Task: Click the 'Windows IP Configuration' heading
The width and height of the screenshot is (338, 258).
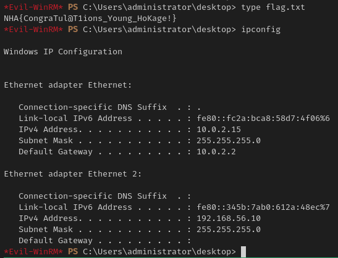Action: click(63, 52)
